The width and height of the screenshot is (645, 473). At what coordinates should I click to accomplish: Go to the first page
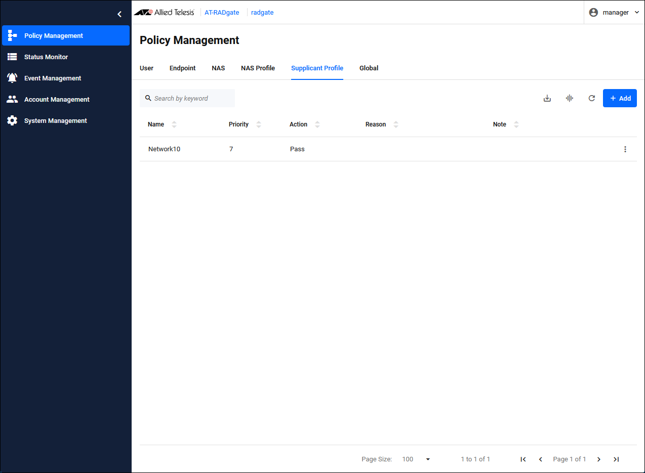[x=523, y=459]
